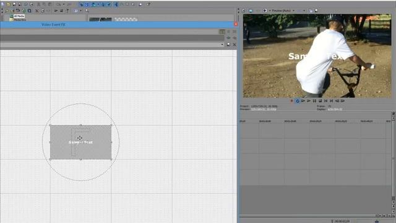Toggle Enable Snapping in main toolbar
Screen dimensions: 396x223
point(81,4)
